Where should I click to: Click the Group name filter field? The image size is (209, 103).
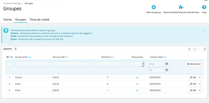(32, 64)
